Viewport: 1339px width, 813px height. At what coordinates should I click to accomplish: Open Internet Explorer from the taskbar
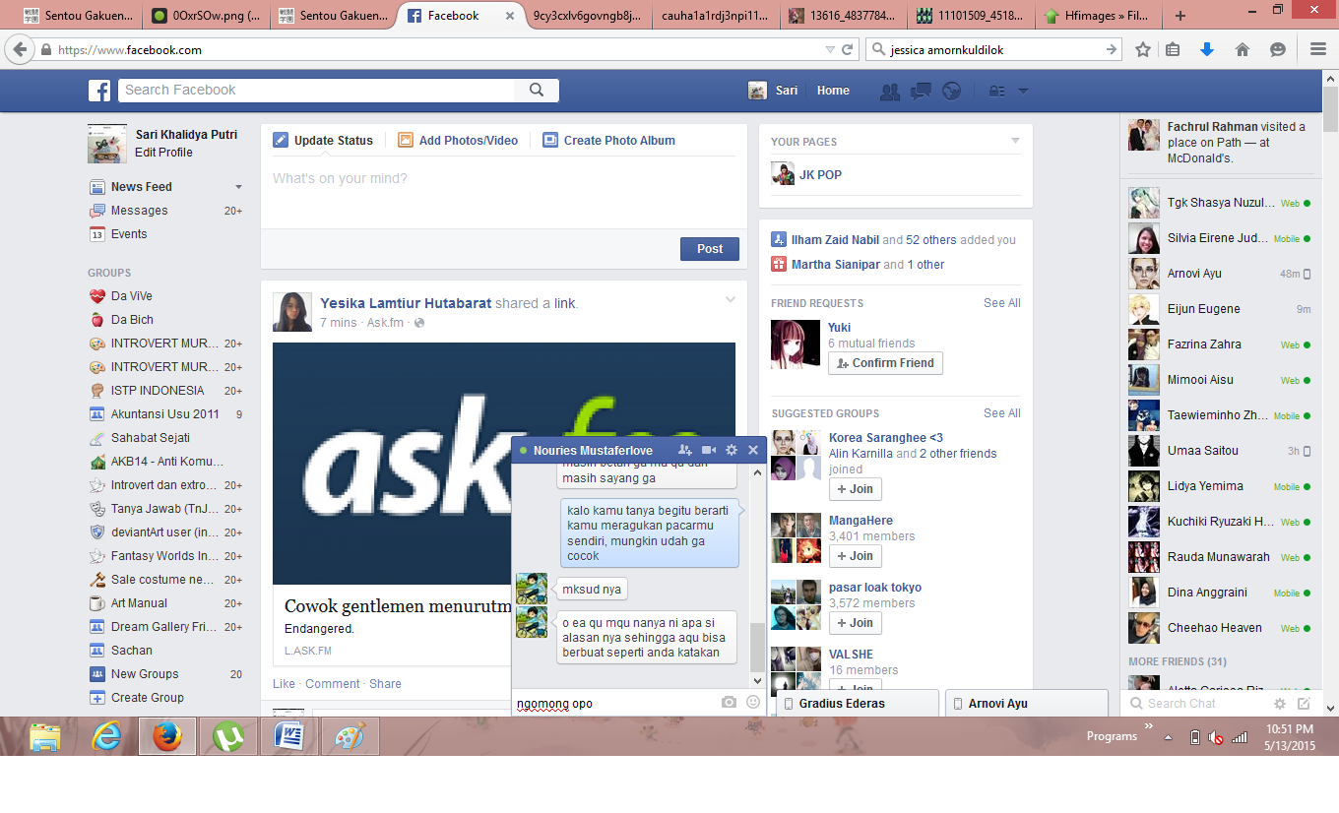[106, 736]
